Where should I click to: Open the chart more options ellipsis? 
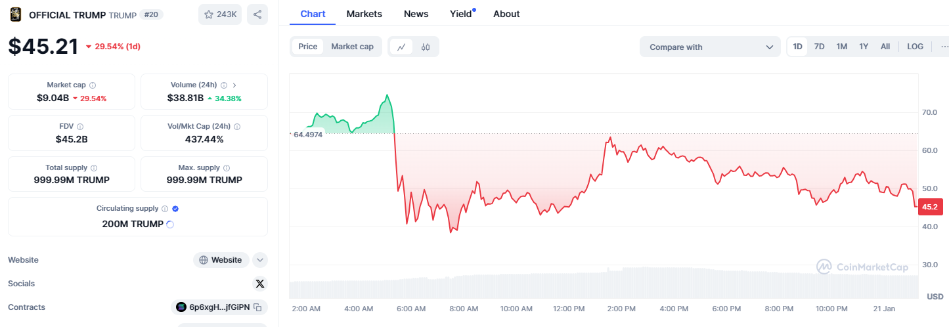point(944,47)
